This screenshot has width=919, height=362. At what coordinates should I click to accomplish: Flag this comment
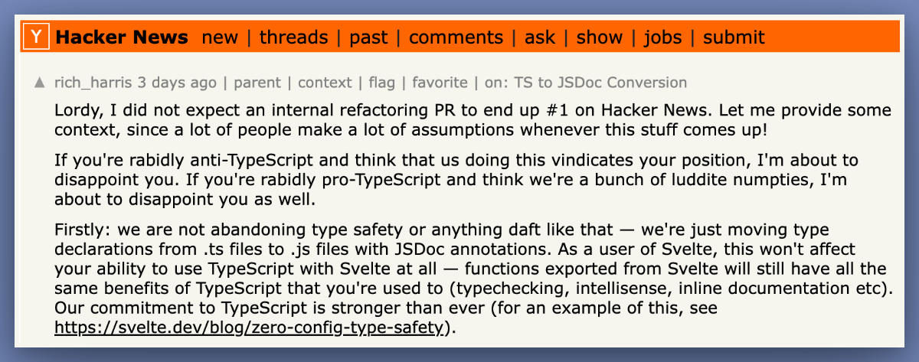(382, 83)
